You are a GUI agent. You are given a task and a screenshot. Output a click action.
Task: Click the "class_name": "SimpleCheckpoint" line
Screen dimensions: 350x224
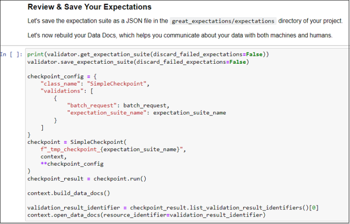coord(94,84)
